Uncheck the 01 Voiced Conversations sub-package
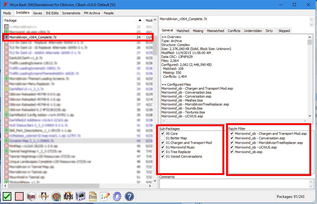This screenshot has height=204, width=317. 162,156
